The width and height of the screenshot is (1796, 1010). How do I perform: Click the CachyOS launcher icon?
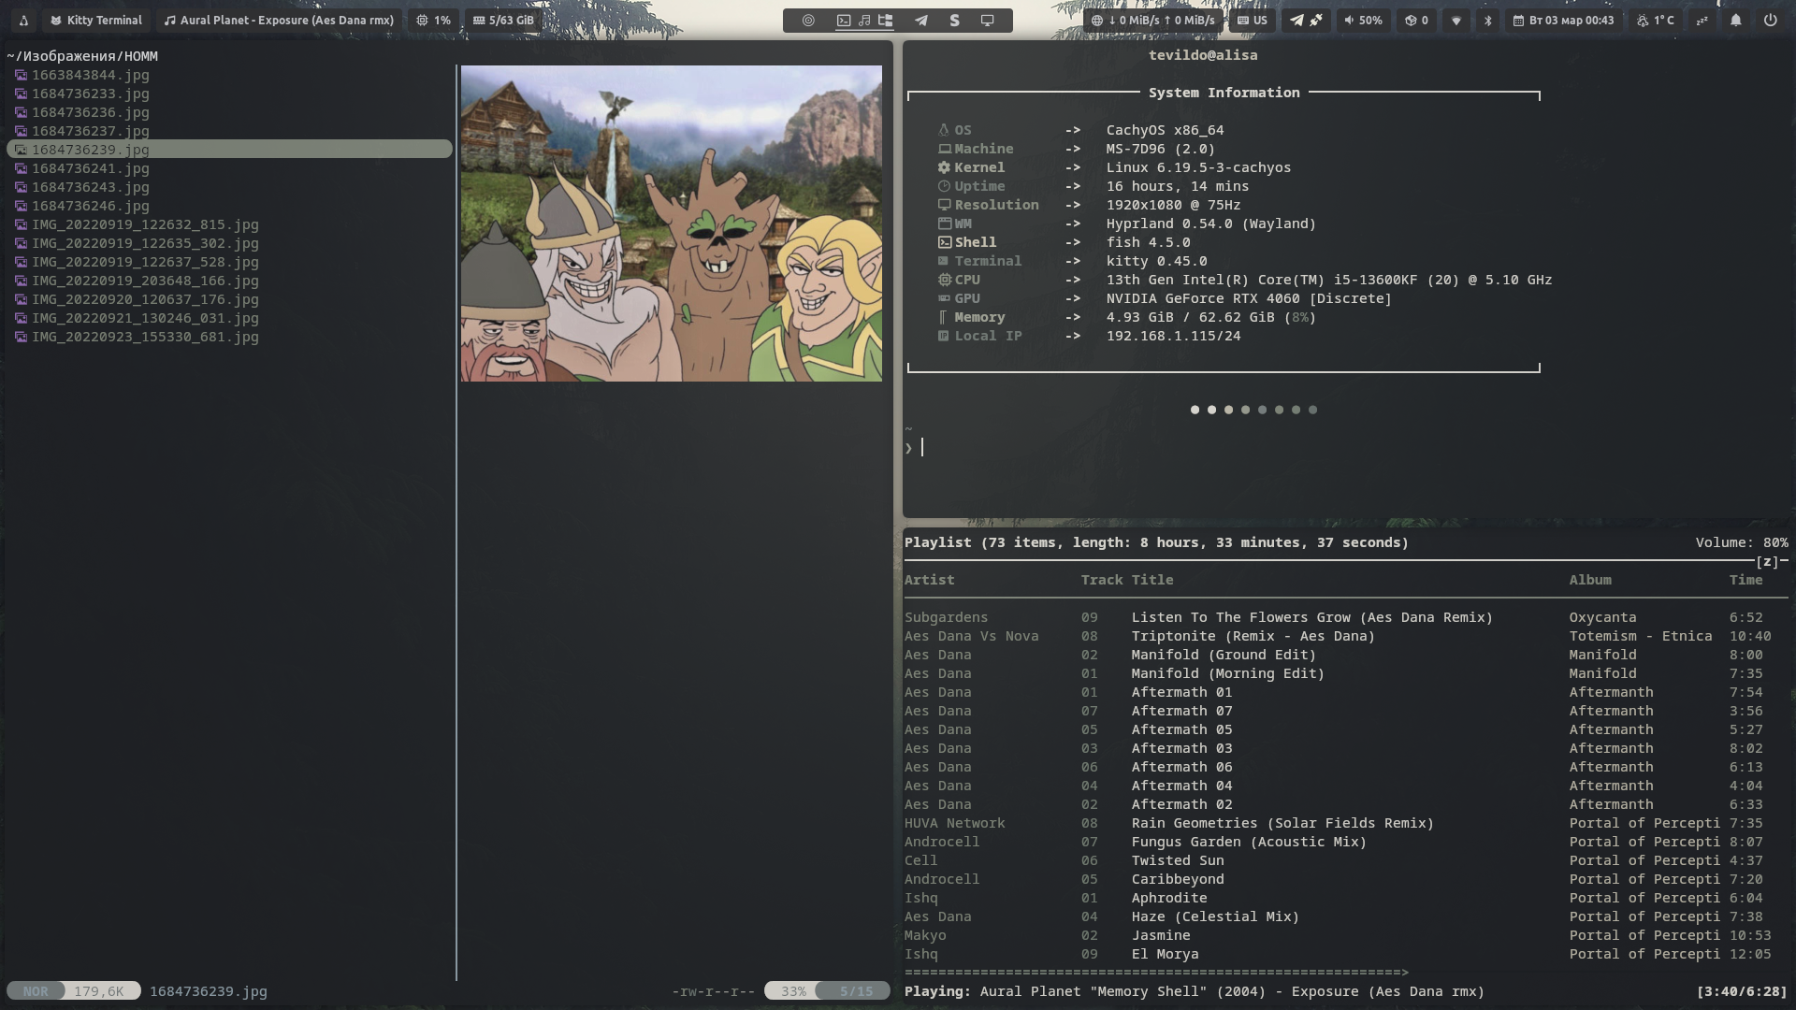[x=23, y=20]
